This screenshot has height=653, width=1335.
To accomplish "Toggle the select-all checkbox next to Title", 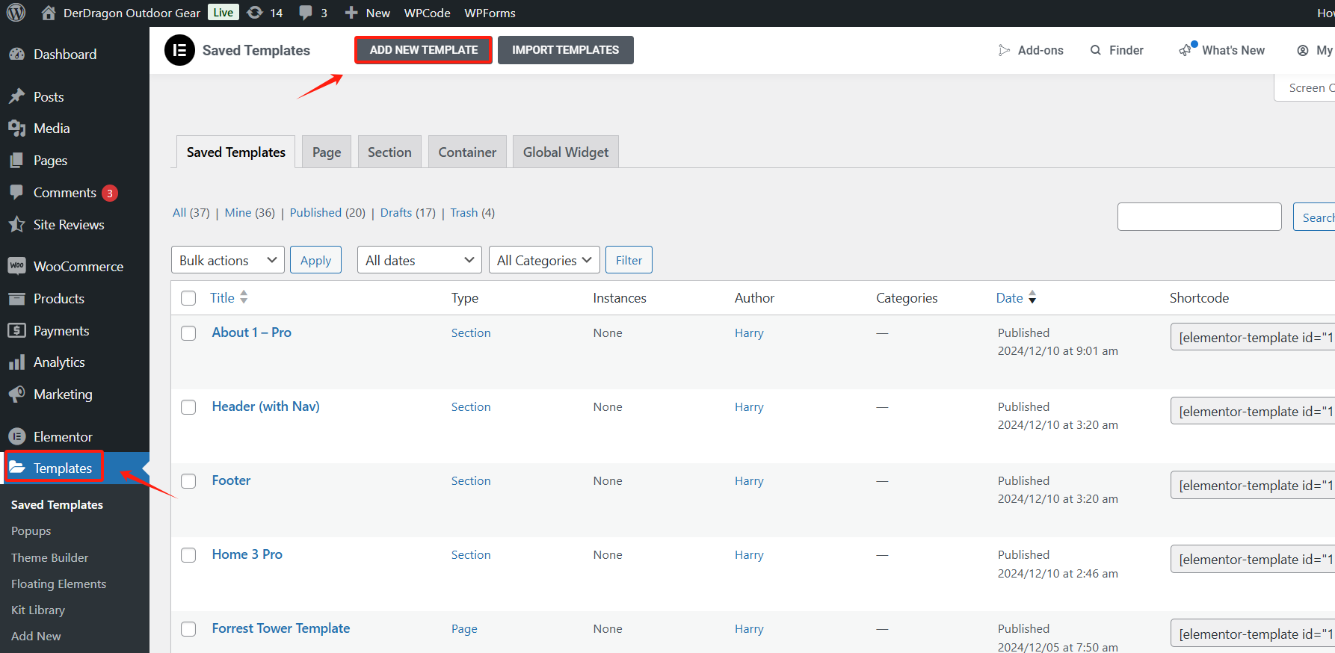I will tap(188, 298).
